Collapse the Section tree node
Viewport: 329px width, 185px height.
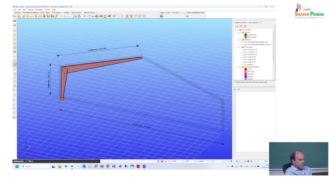[x=239, y=32]
